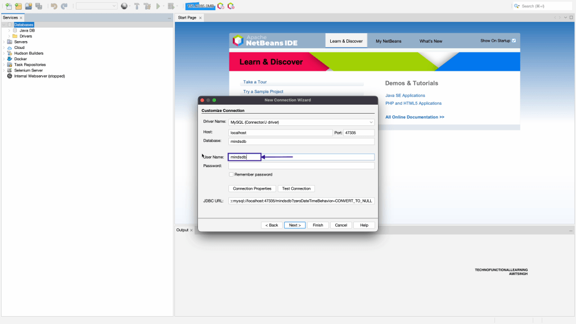This screenshot has width=576, height=324.
Task: Open the What's New tab
Action: click(430, 41)
